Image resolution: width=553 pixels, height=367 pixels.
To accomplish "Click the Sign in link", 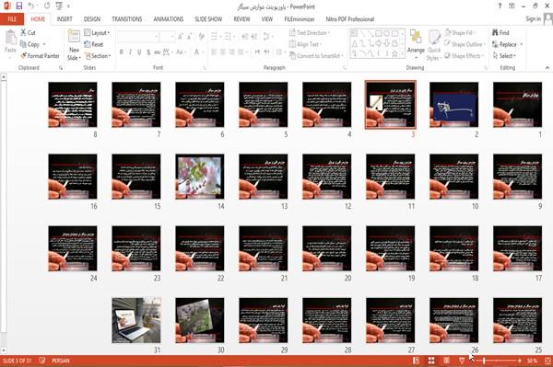I will [533, 19].
